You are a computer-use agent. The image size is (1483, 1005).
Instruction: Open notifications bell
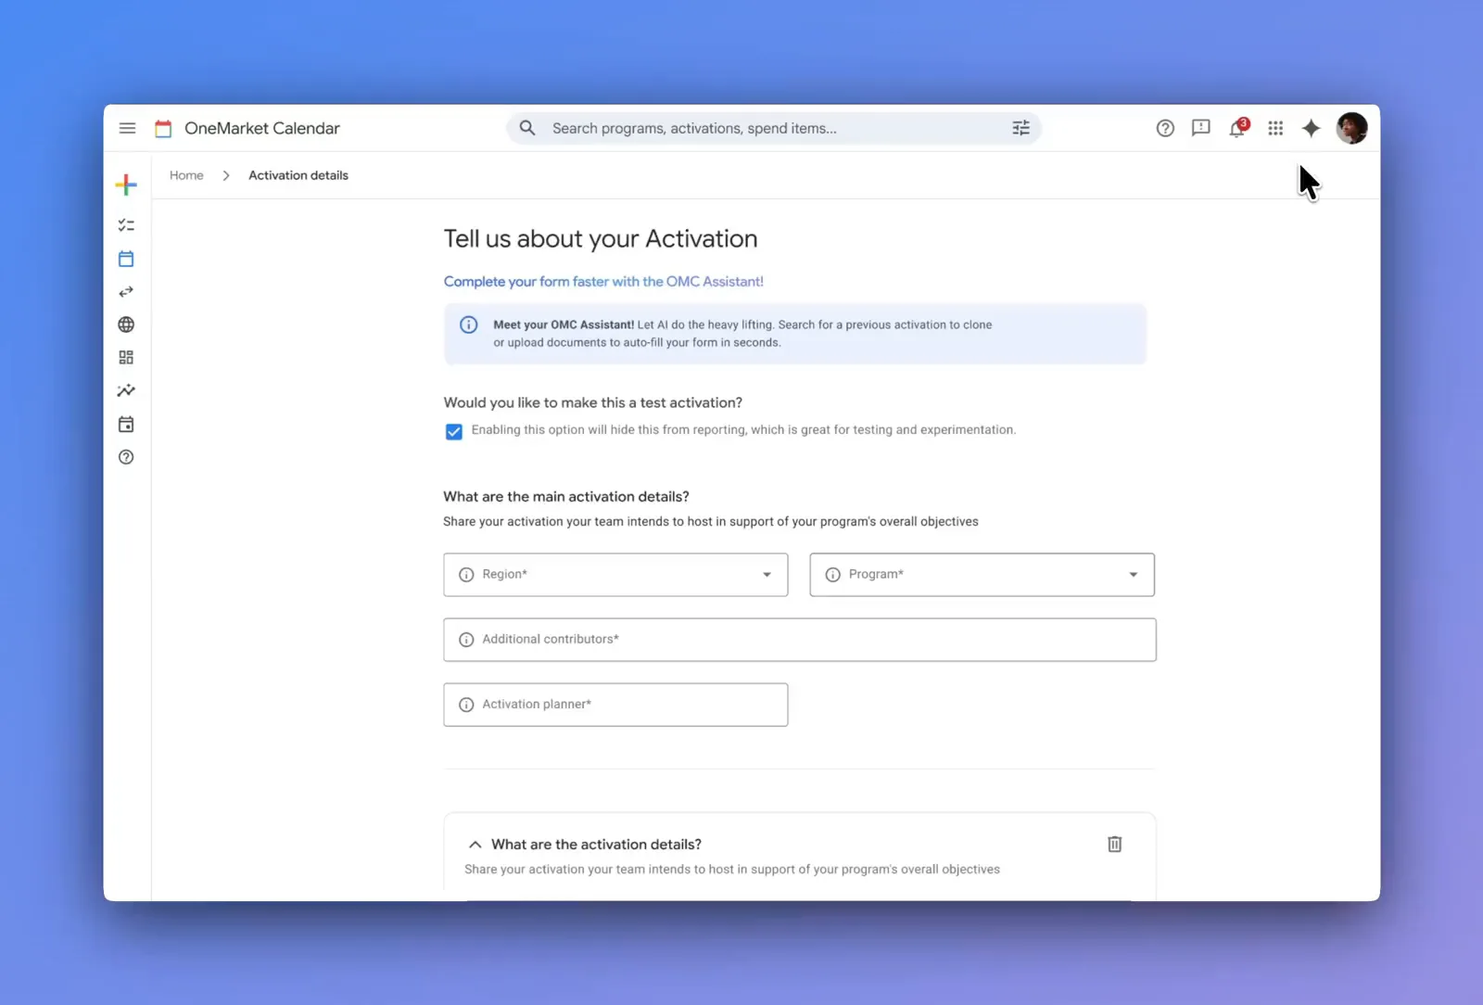tap(1237, 128)
